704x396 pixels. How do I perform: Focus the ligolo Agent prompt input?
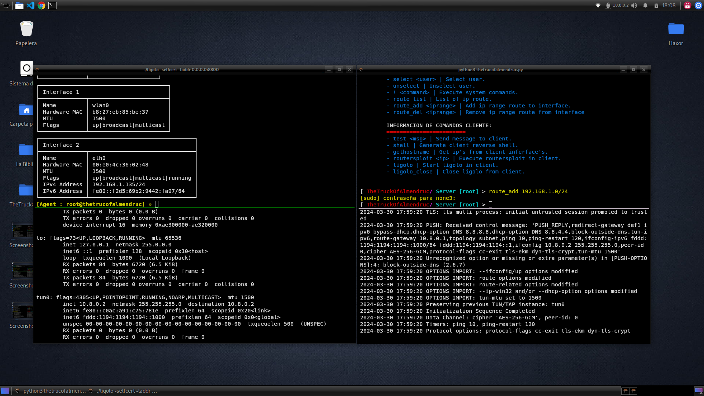(x=157, y=204)
